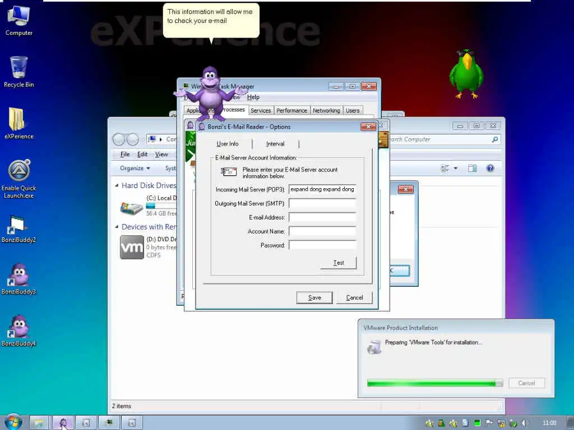The height and width of the screenshot is (430, 574).
Task: Open the View menu in Explorer
Action: tap(161, 155)
